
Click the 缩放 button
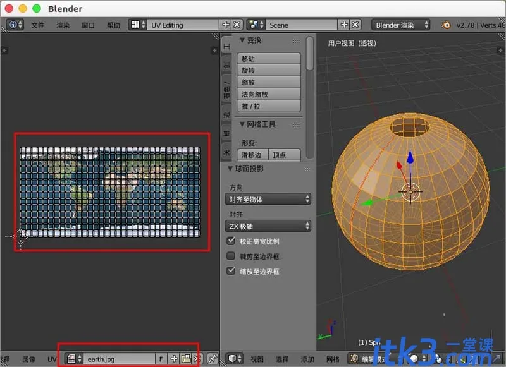click(268, 82)
